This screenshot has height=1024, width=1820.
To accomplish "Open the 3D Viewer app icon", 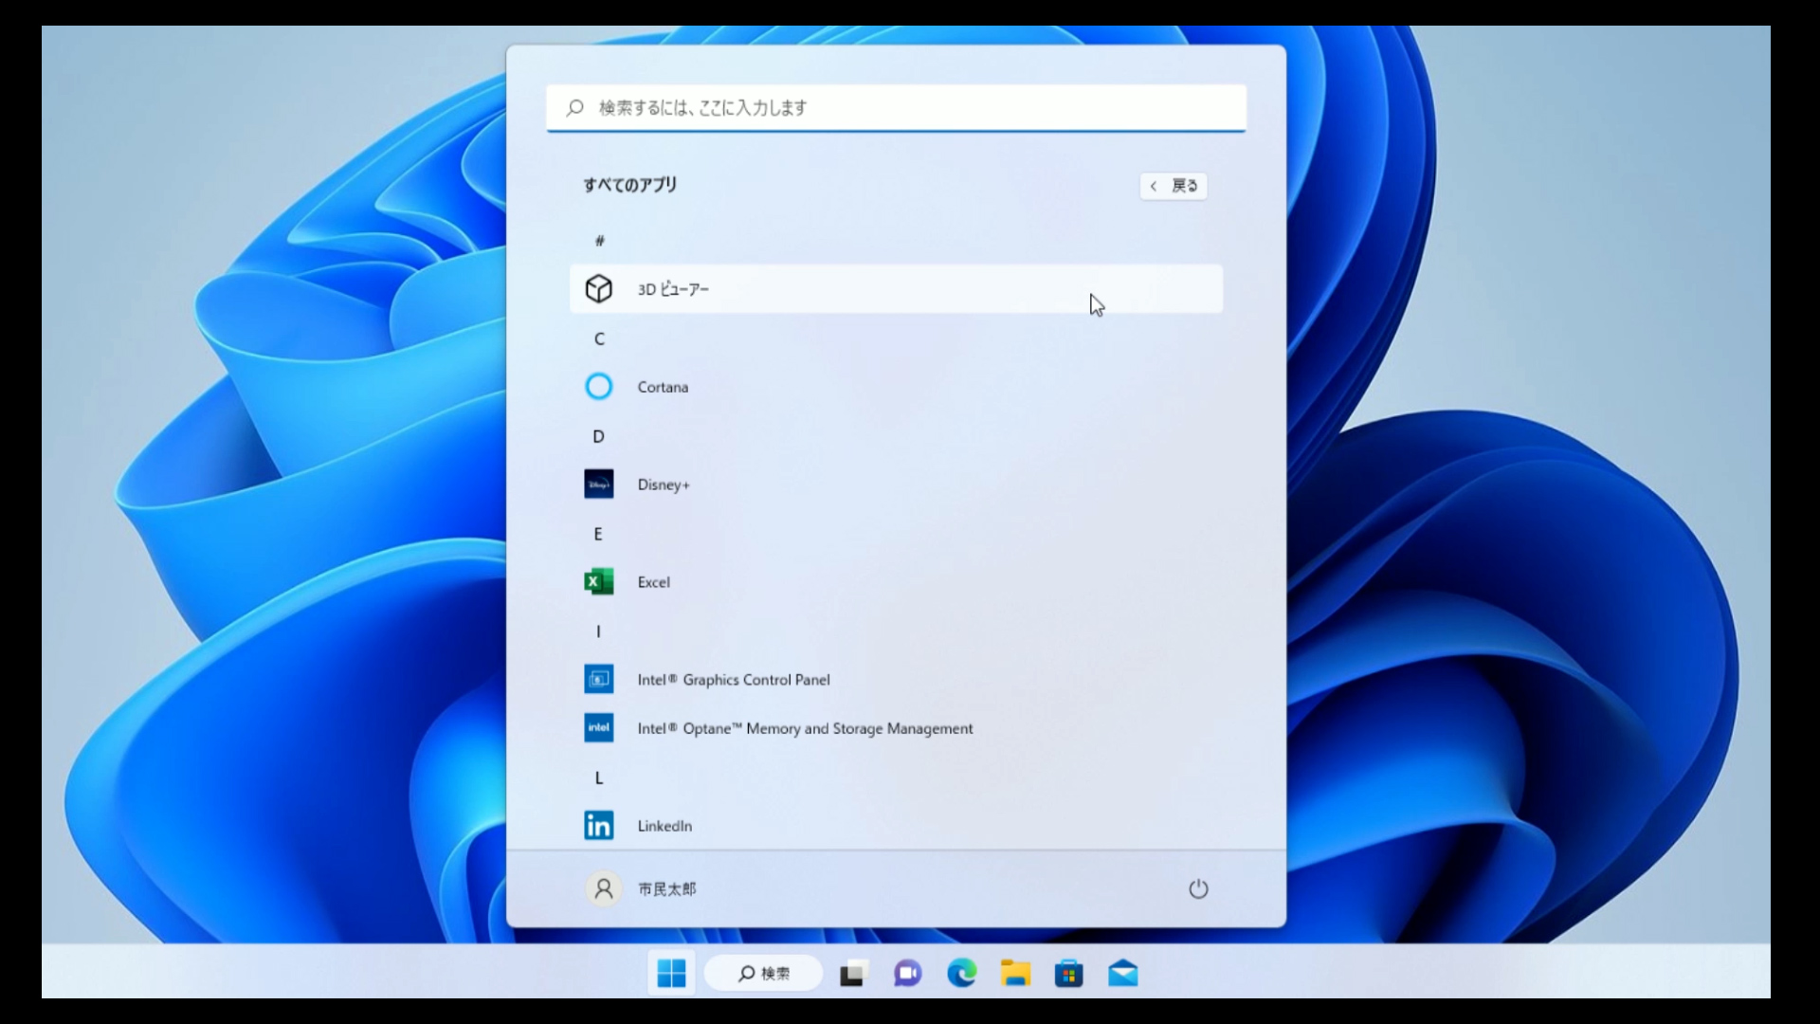I will click(x=598, y=289).
